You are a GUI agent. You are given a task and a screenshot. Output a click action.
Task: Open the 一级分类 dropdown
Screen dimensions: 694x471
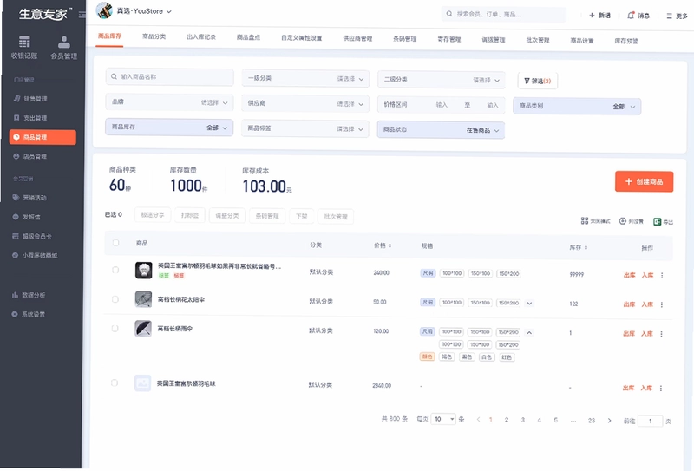point(305,78)
